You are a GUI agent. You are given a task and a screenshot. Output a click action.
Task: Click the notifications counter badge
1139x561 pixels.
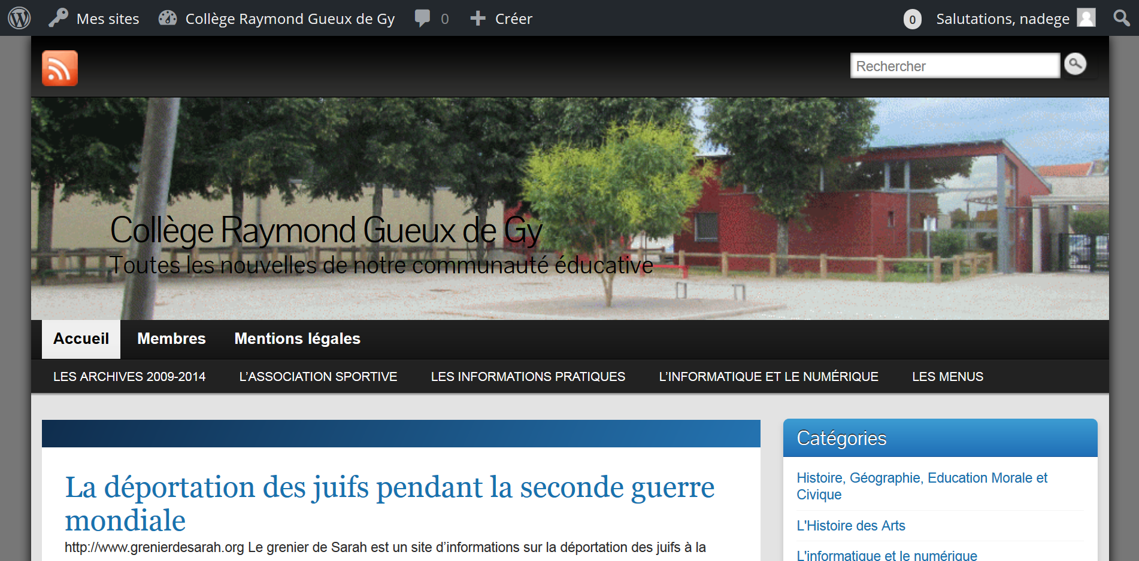[x=912, y=19]
